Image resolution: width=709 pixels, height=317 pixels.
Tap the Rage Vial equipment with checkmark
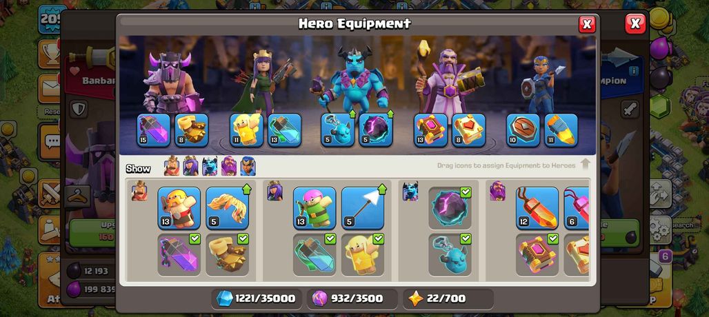point(179,255)
